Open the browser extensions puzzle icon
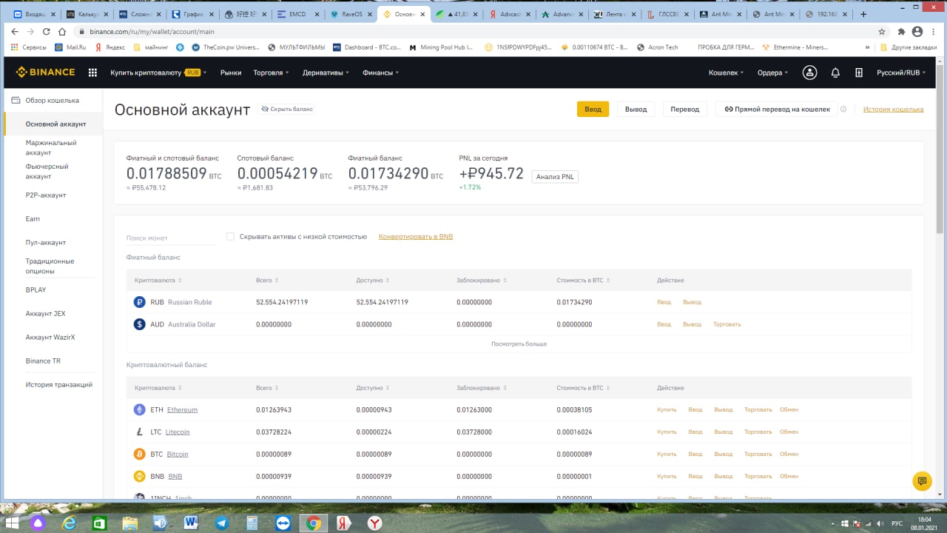The width and height of the screenshot is (947, 533). pos(901,32)
